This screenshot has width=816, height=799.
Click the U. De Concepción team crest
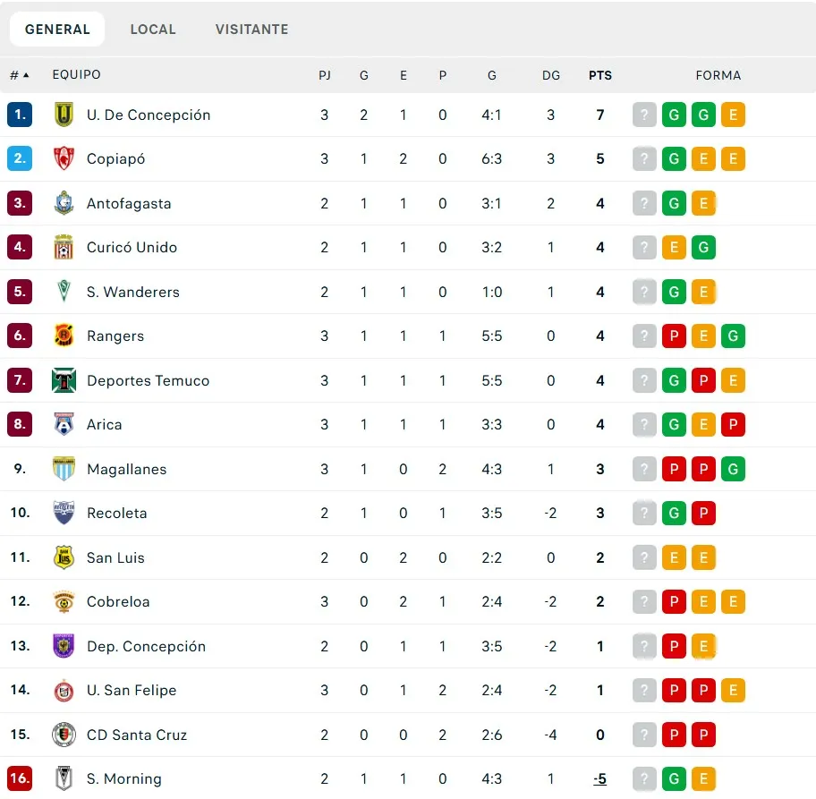pos(64,115)
